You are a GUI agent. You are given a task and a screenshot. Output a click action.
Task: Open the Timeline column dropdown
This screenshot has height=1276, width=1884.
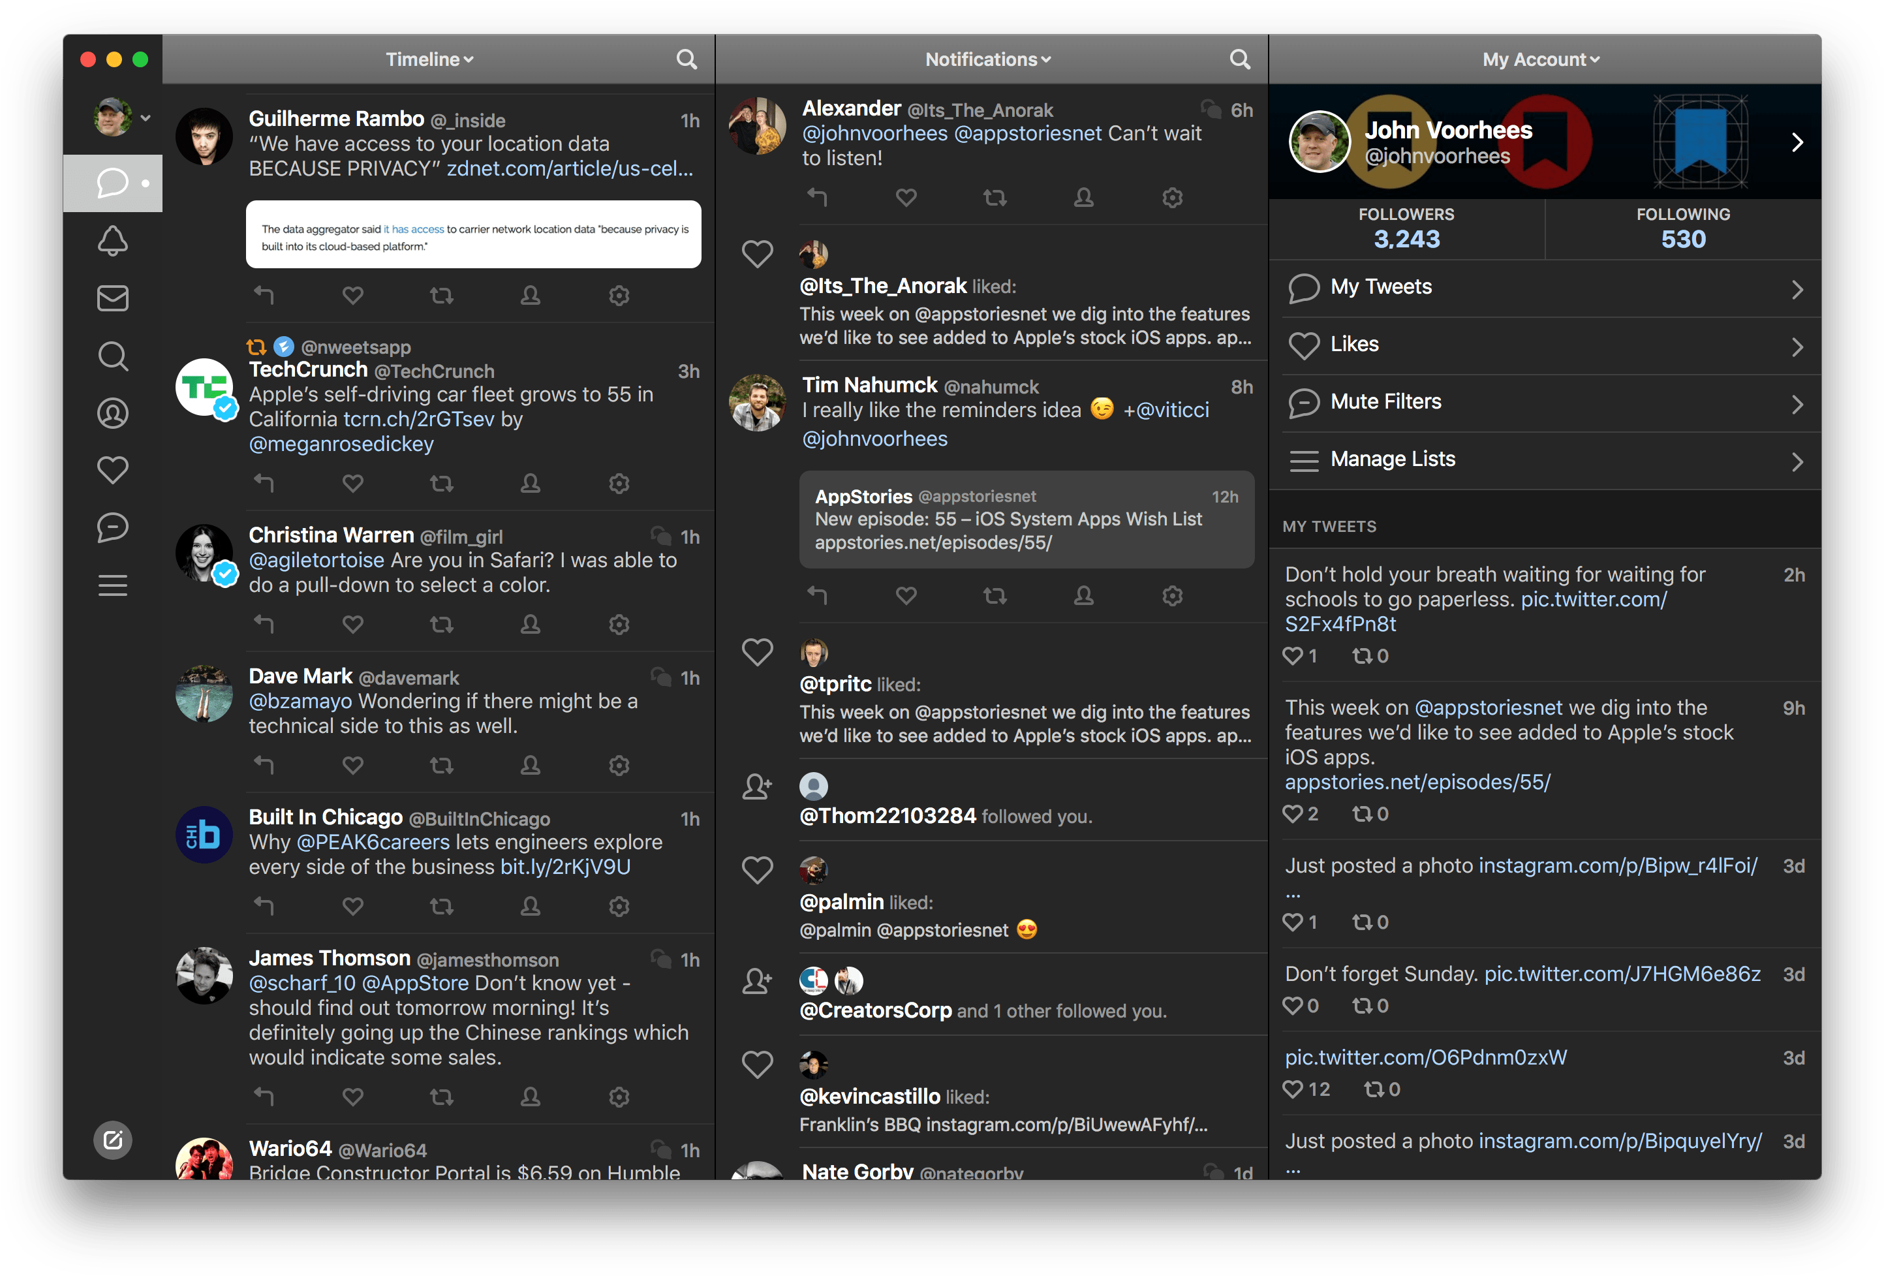[x=429, y=59]
